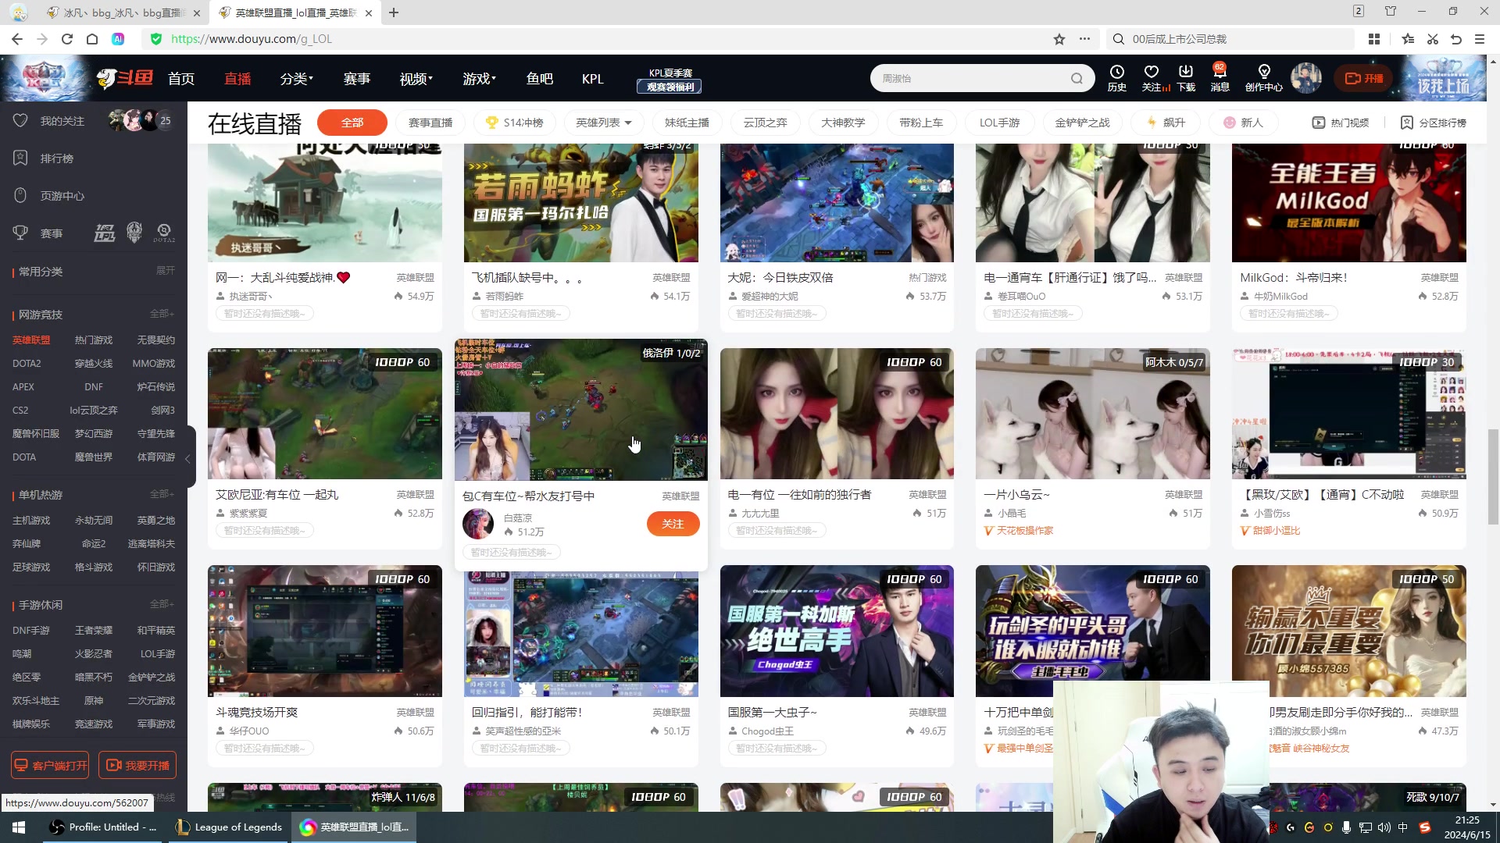Screen dimensions: 1500x843
Task: Open the 若雨蚂蚱 stream thumbnail
Action: tap(580, 202)
